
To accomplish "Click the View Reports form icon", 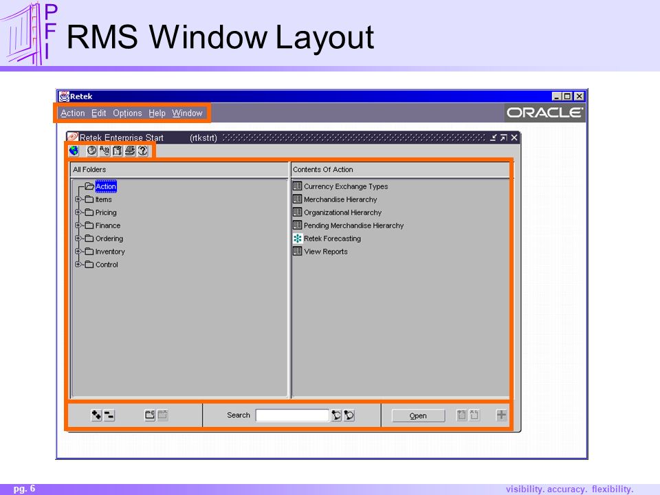I will coord(298,252).
